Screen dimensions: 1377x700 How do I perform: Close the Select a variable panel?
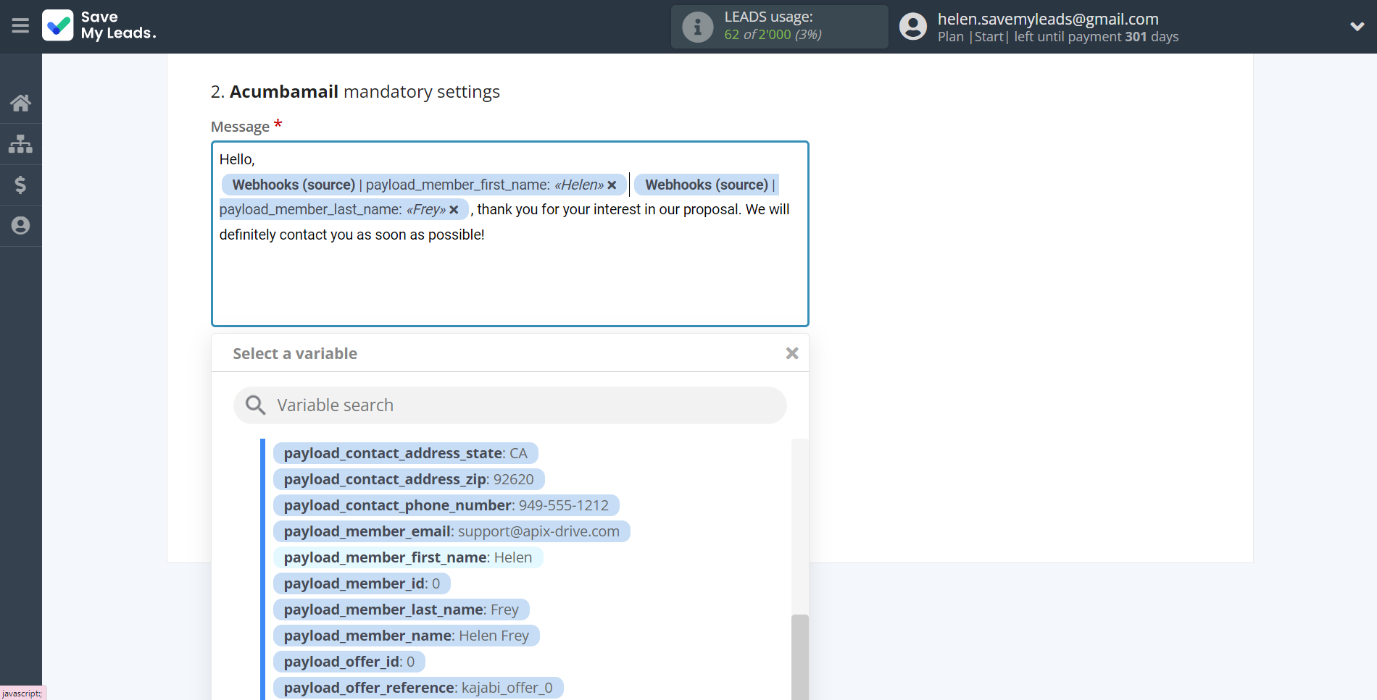click(792, 353)
